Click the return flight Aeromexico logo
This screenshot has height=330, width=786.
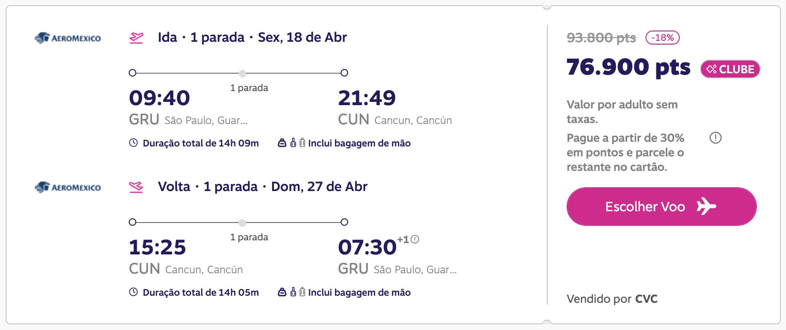pyautogui.click(x=68, y=187)
